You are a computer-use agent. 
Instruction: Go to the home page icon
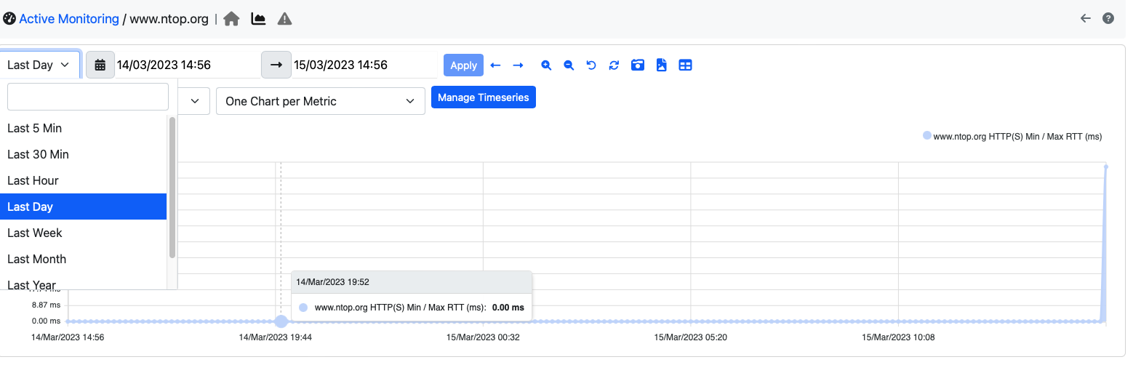pos(231,19)
